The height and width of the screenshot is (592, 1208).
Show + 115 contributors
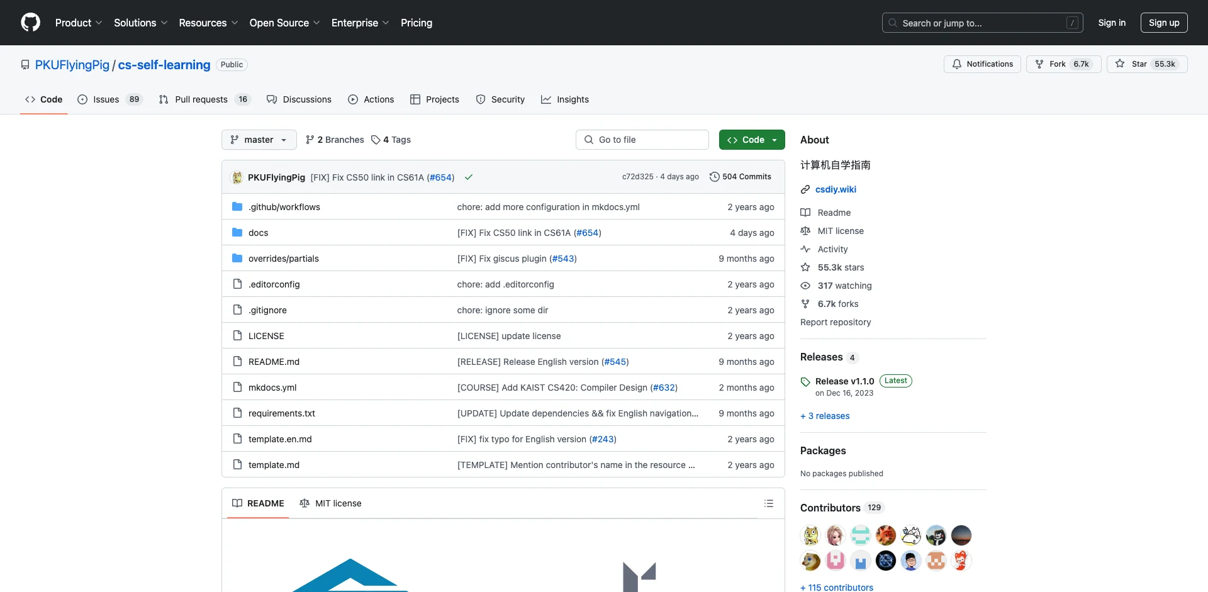click(837, 588)
